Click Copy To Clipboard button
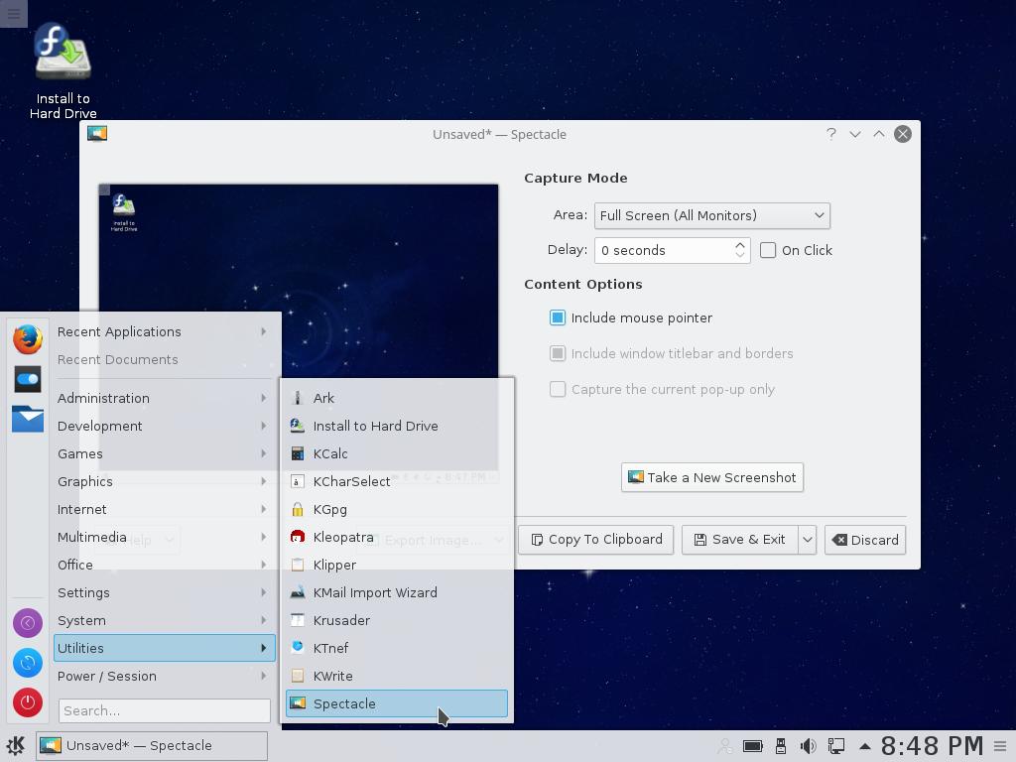1016x762 pixels. [595, 540]
